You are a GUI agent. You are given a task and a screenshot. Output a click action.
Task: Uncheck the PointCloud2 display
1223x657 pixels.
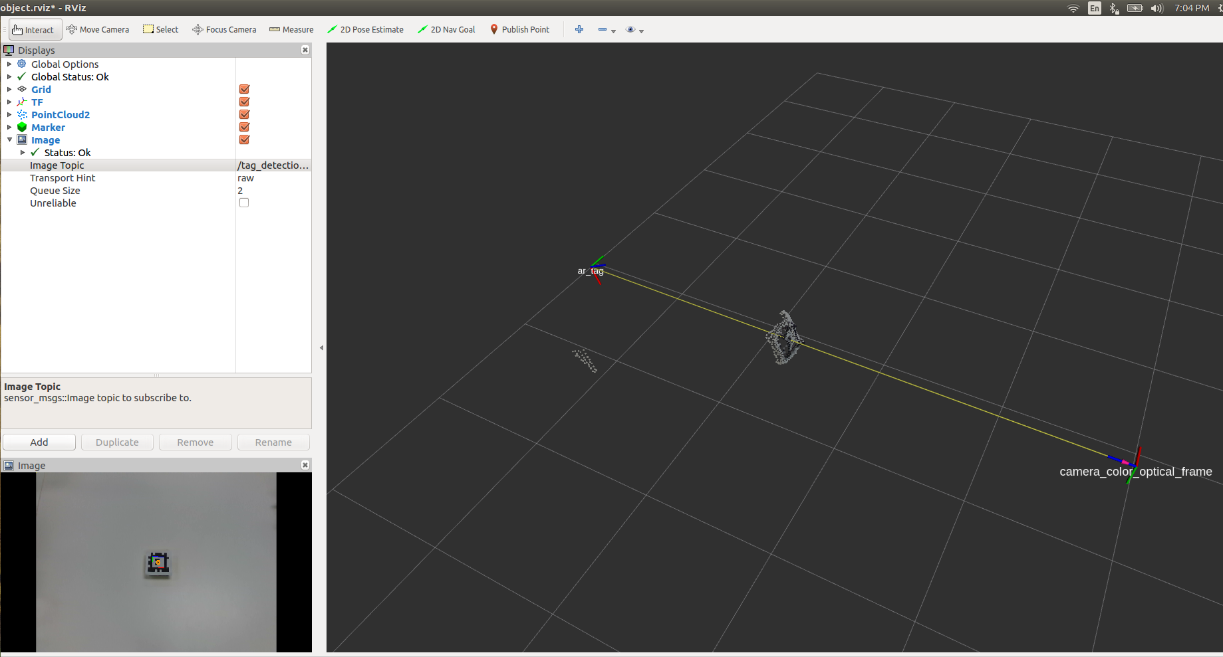[x=244, y=114]
